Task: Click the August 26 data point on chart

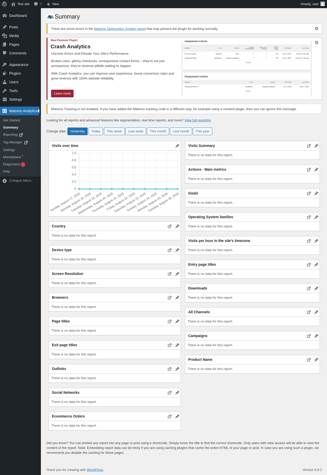Action: 178,189
